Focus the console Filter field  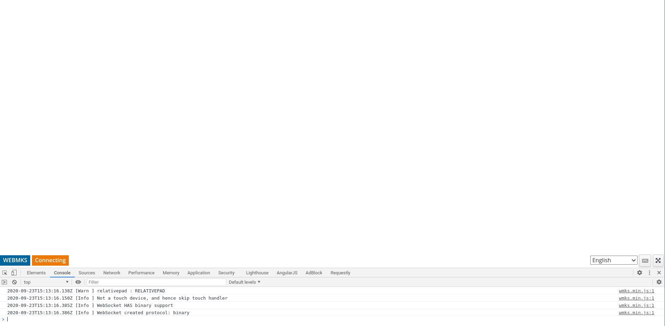click(x=156, y=282)
